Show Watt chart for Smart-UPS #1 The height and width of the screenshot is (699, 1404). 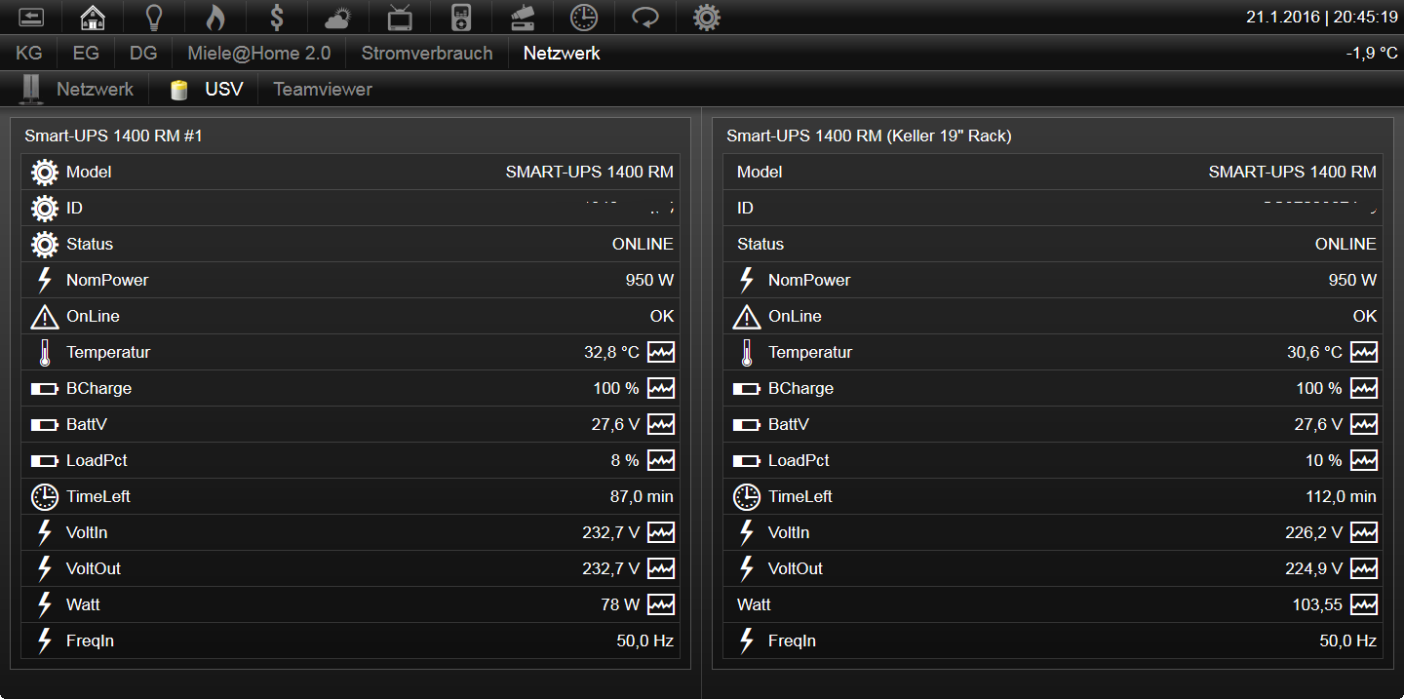point(661,604)
